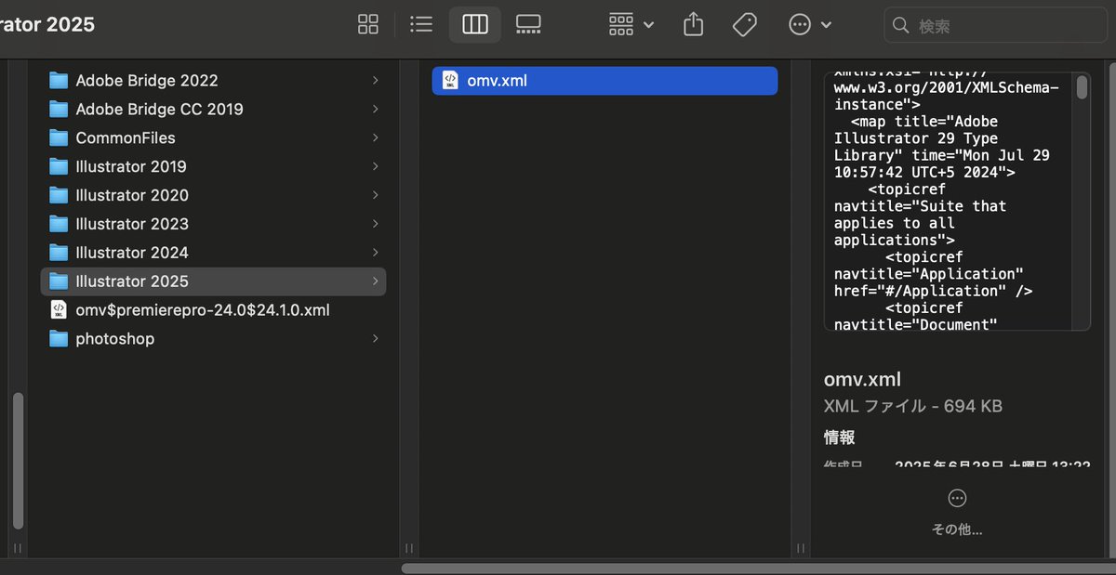Click the XML ファイル - 694 KB text
This screenshot has height=575, width=1116.
[913, 406]
